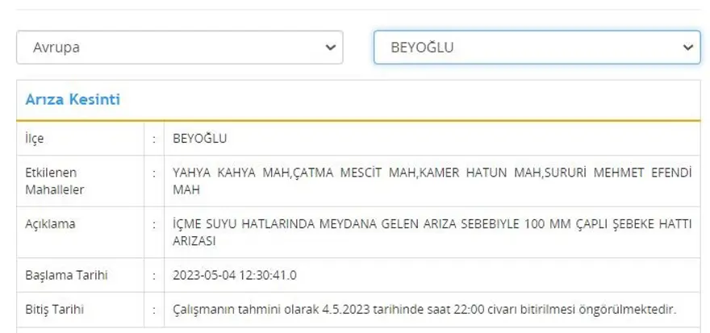Click the BEYOĞLU value in İlçe row

(x=200, y=138)
